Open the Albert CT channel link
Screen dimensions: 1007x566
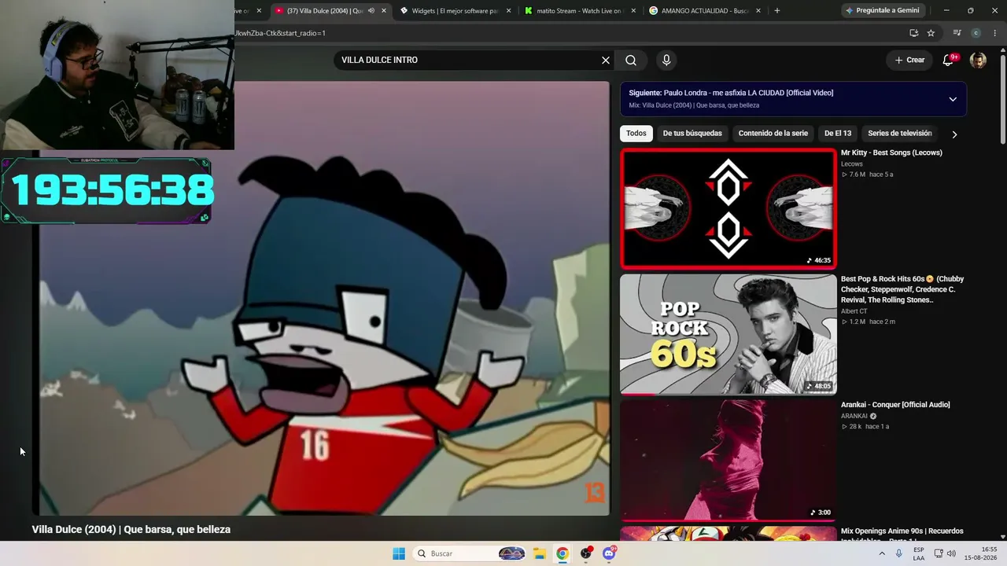point(854,311)
